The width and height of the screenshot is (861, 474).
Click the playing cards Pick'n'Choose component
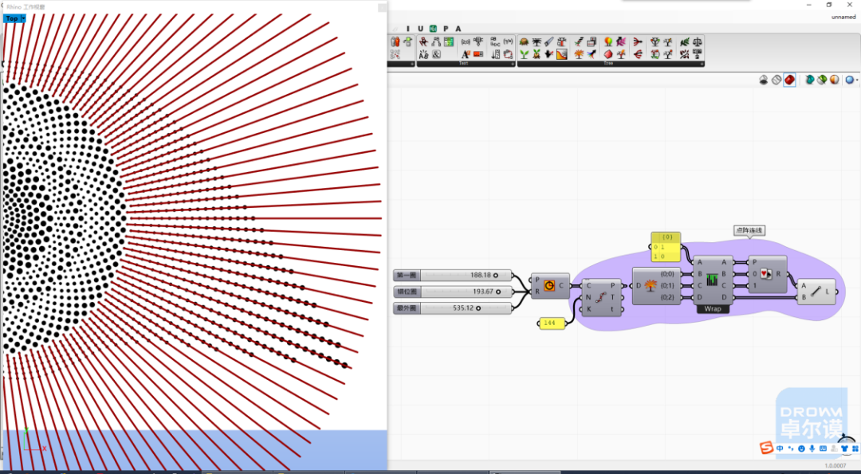tap(766, 274)
